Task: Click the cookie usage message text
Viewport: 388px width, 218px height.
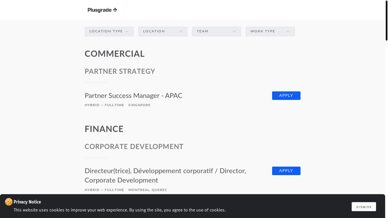Action: click(x=120, y=210)
